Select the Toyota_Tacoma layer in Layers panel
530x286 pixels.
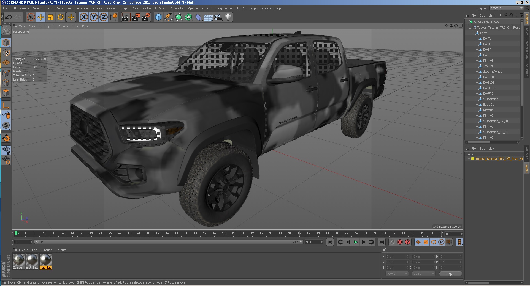[499, 159]
